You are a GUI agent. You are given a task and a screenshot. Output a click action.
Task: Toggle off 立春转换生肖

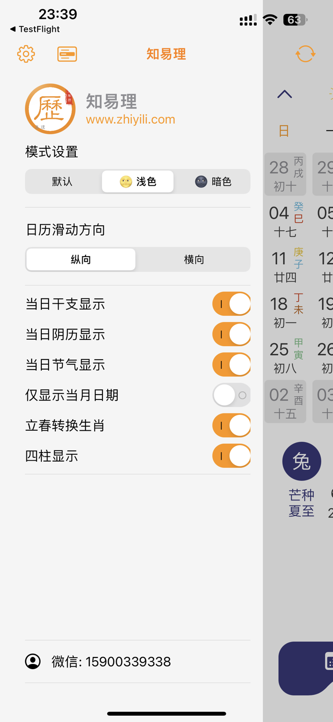(x=231, y=425)
